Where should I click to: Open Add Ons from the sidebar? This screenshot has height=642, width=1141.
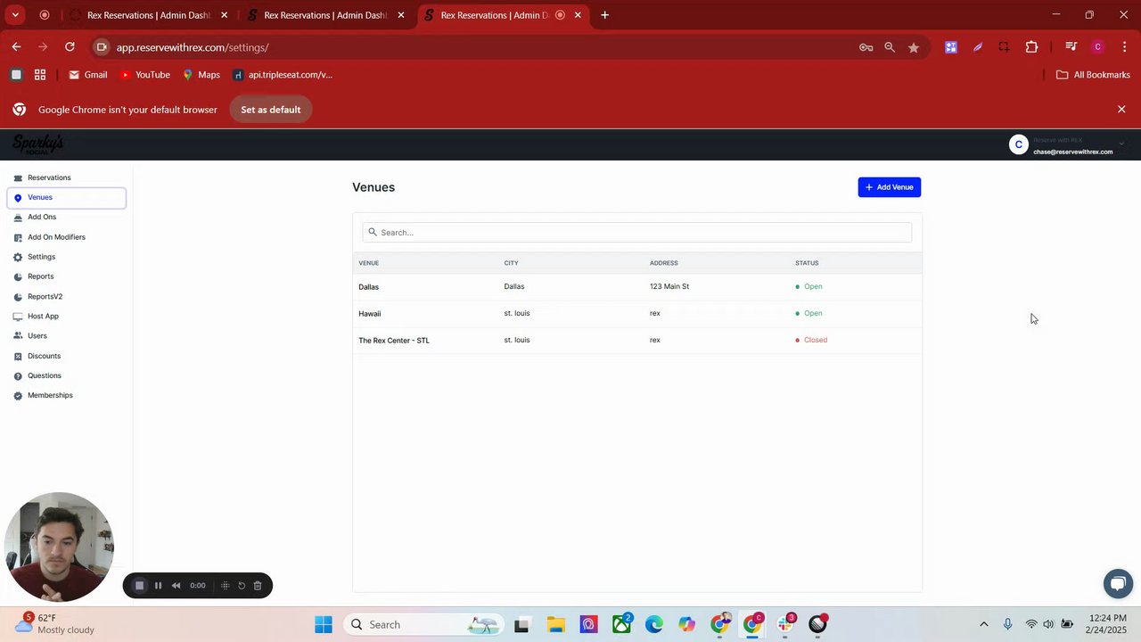pyautogui.click(x=42, y=217)
